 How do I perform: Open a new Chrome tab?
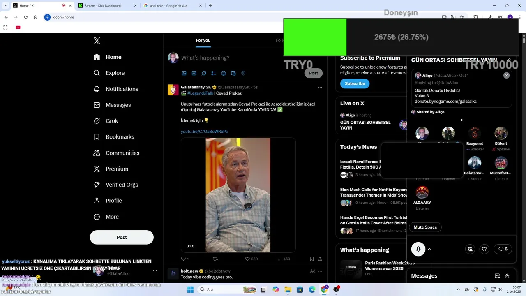(210, 6)
